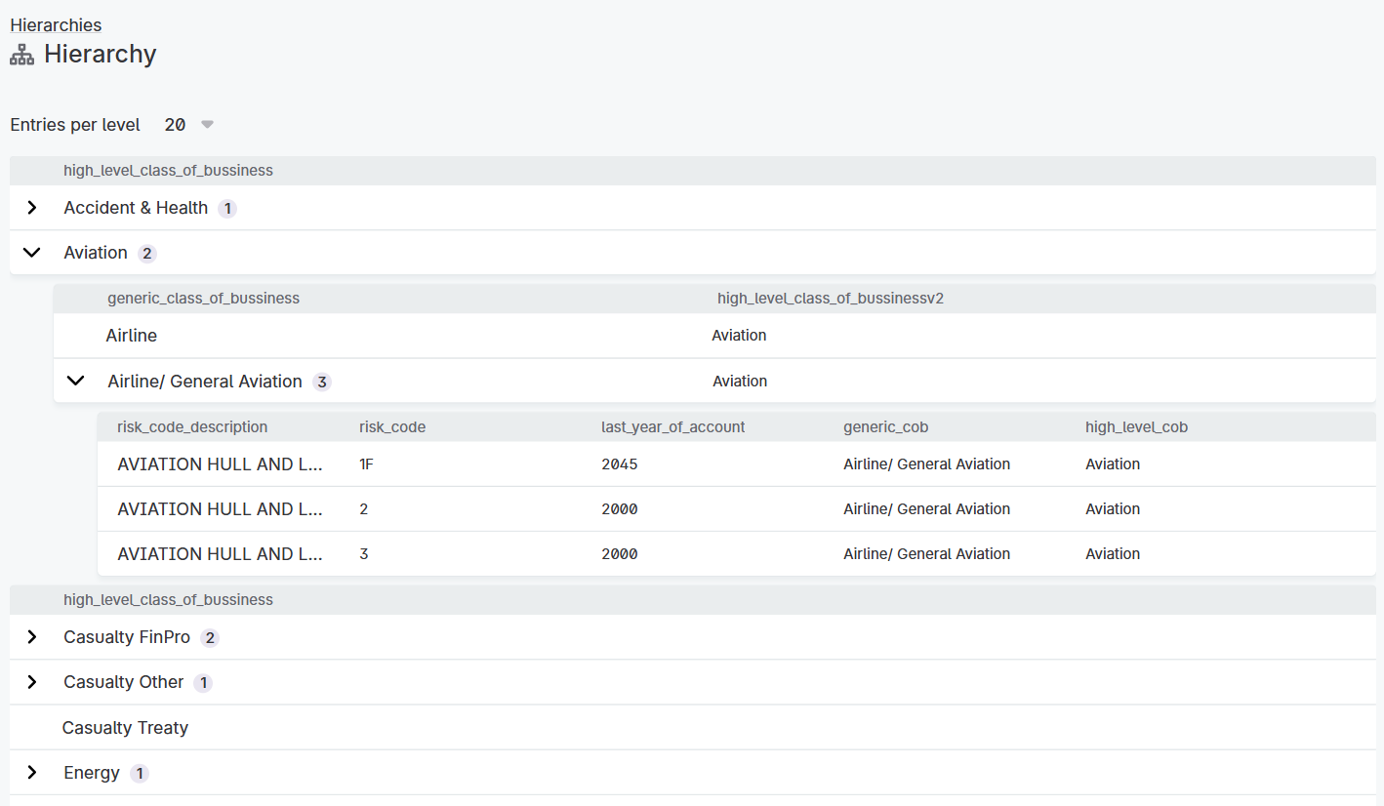Expand the Energy row
1384x806 pixels.
point(32,773)
